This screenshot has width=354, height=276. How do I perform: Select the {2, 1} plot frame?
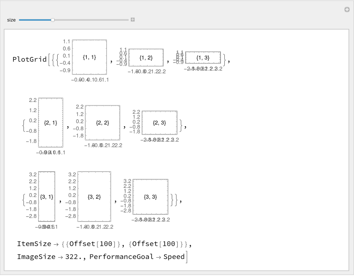(x=50, y=123)
